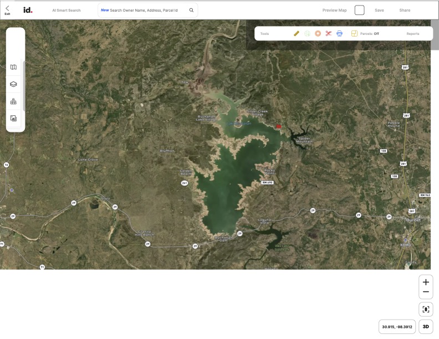Screen dimensions: 439x339
Task: Click the yellow parcels grid icon
Action: coord(354,34)
